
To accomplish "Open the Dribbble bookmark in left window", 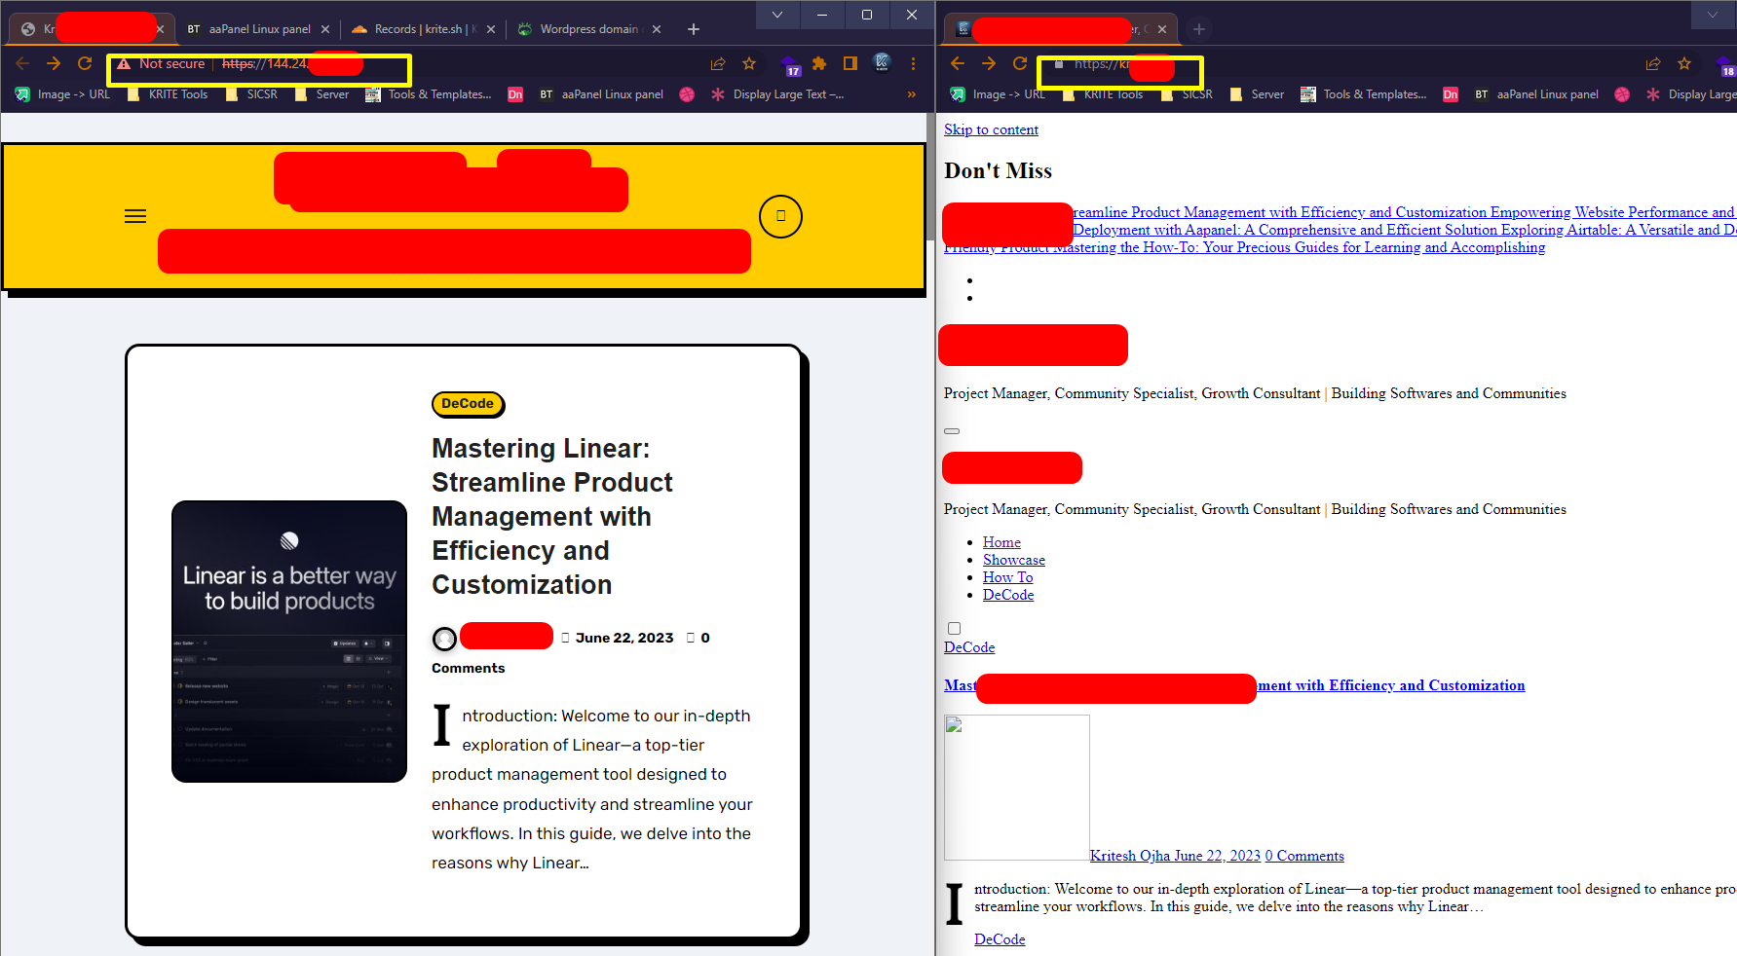I will (x=687, y=94).
